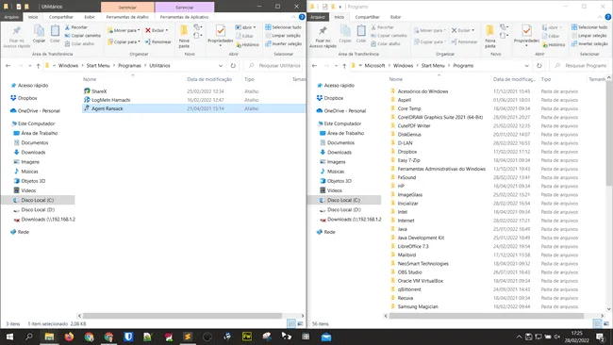Expand address history dropdown in the Programs window
This screenshot has height=345, width=613.
526,66
